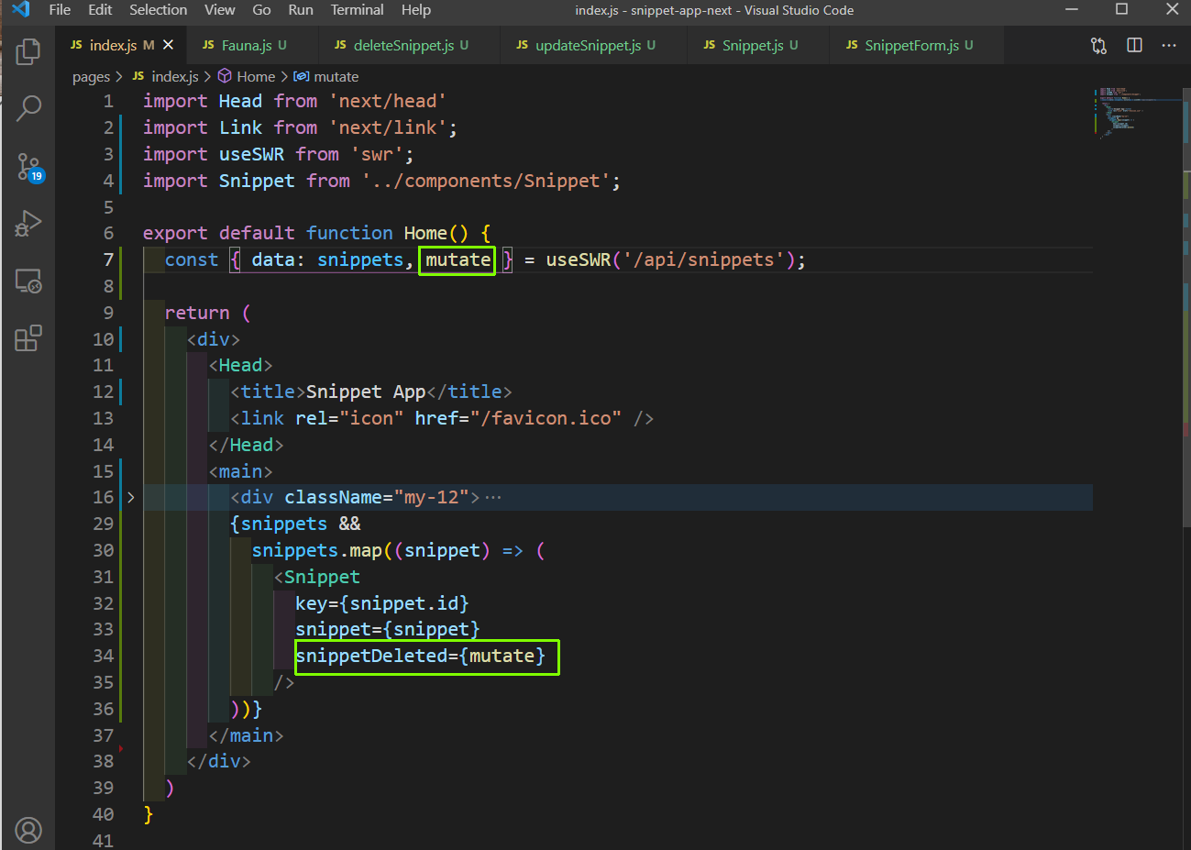Close the index.js tab
The height and width of the screenshot is (850, 1191).
(168, 45)
